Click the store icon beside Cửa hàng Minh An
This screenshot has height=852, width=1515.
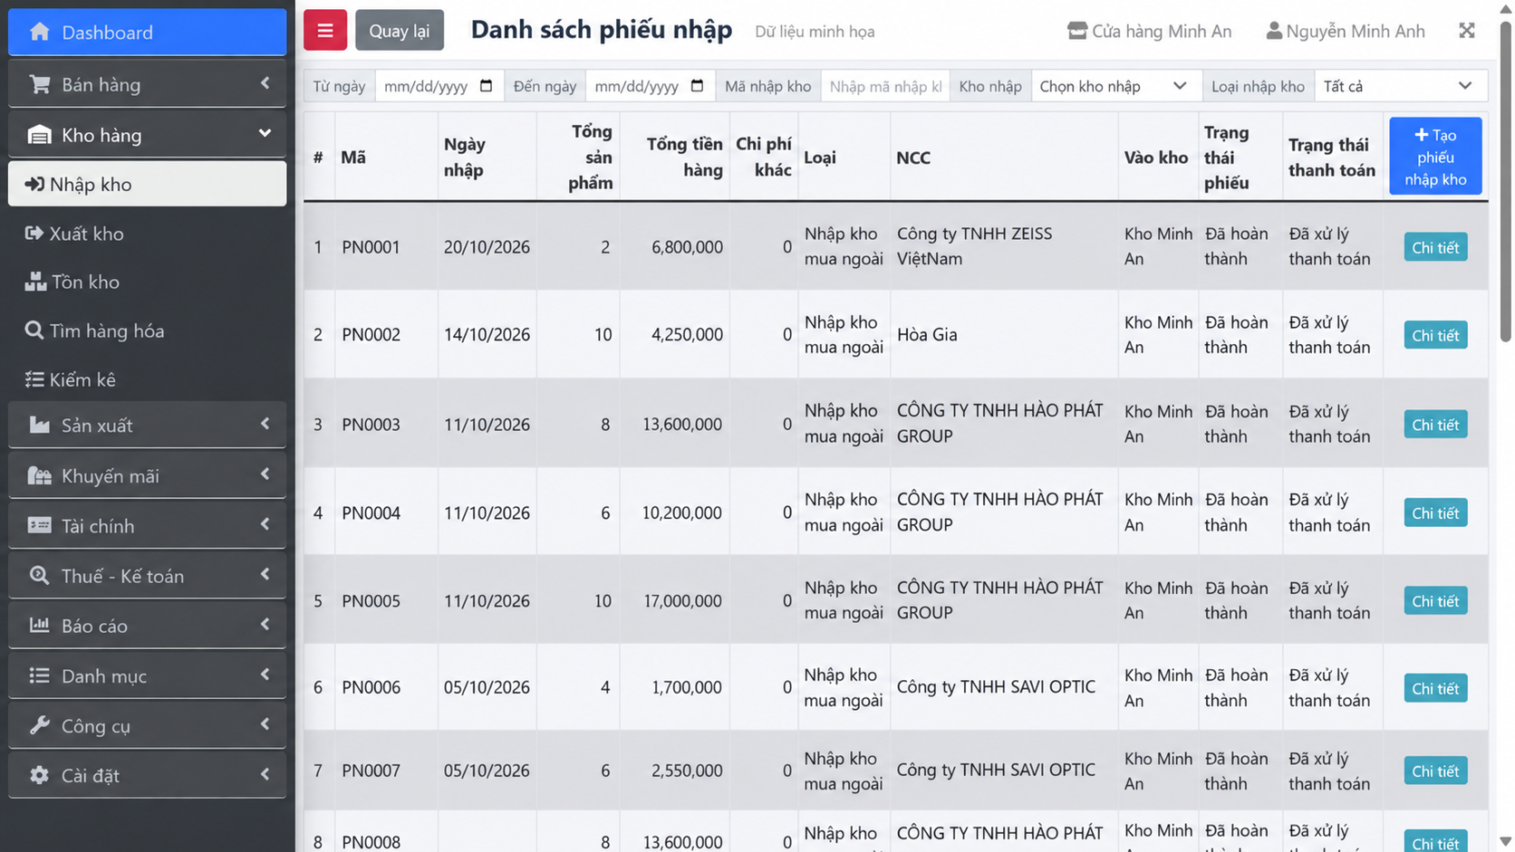[x=1077, y=31]
